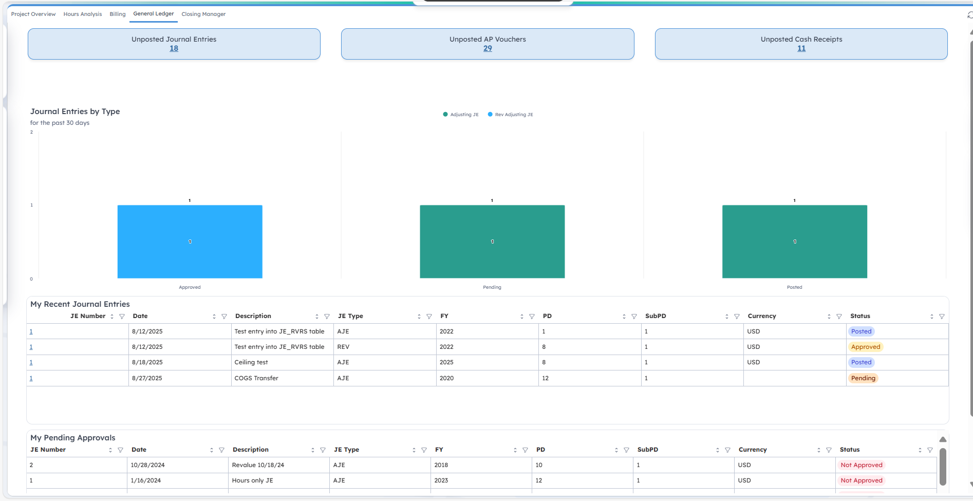Open JE number link for COGS Transfer
Screen dimensions: 973x501
[31, 378]
